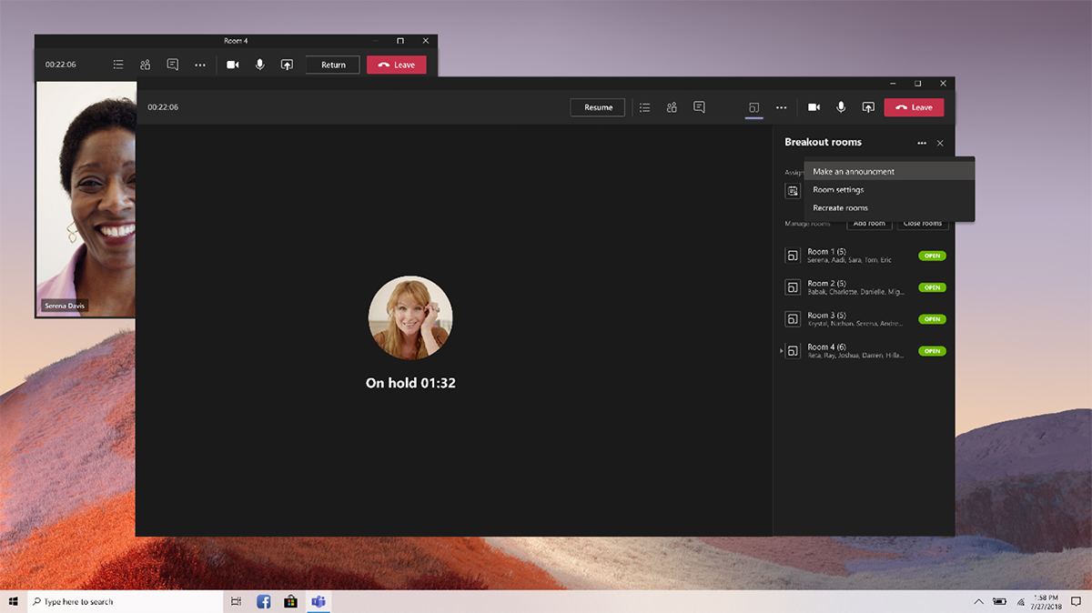Click the green OPEN badge for Room 2
The width and height of the screenshot is (1092, 613).
coord(932,287)
